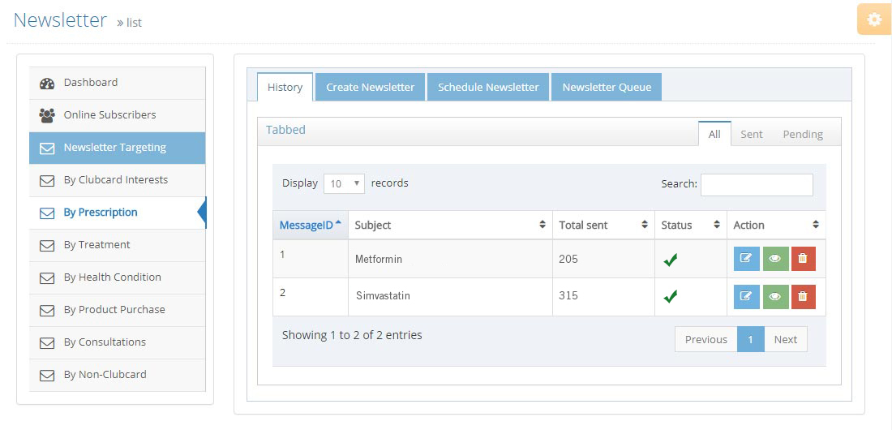View the Metformin newsletter with eye icon

(775, 259)
